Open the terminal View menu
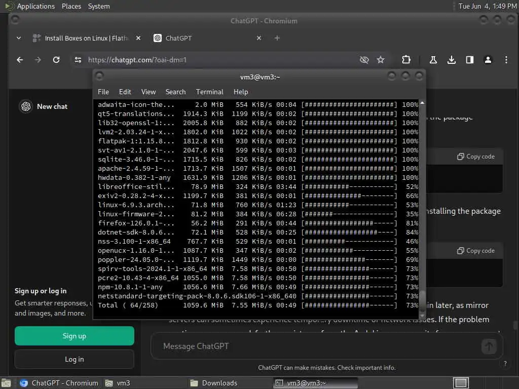Image resolution: width=519 pixels, height=389 pixels. pos(149,92)
